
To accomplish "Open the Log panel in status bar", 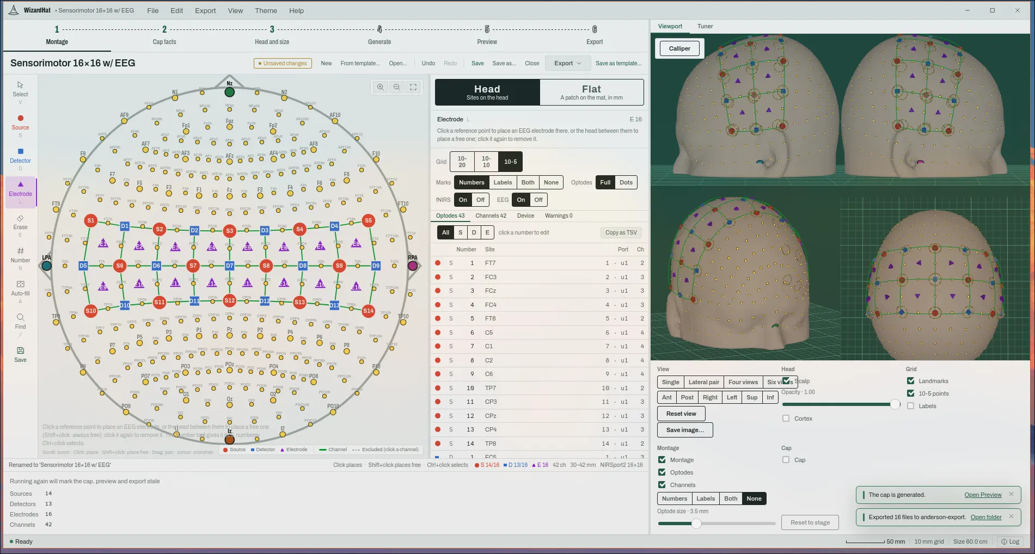I will (x=1010, y=541).
